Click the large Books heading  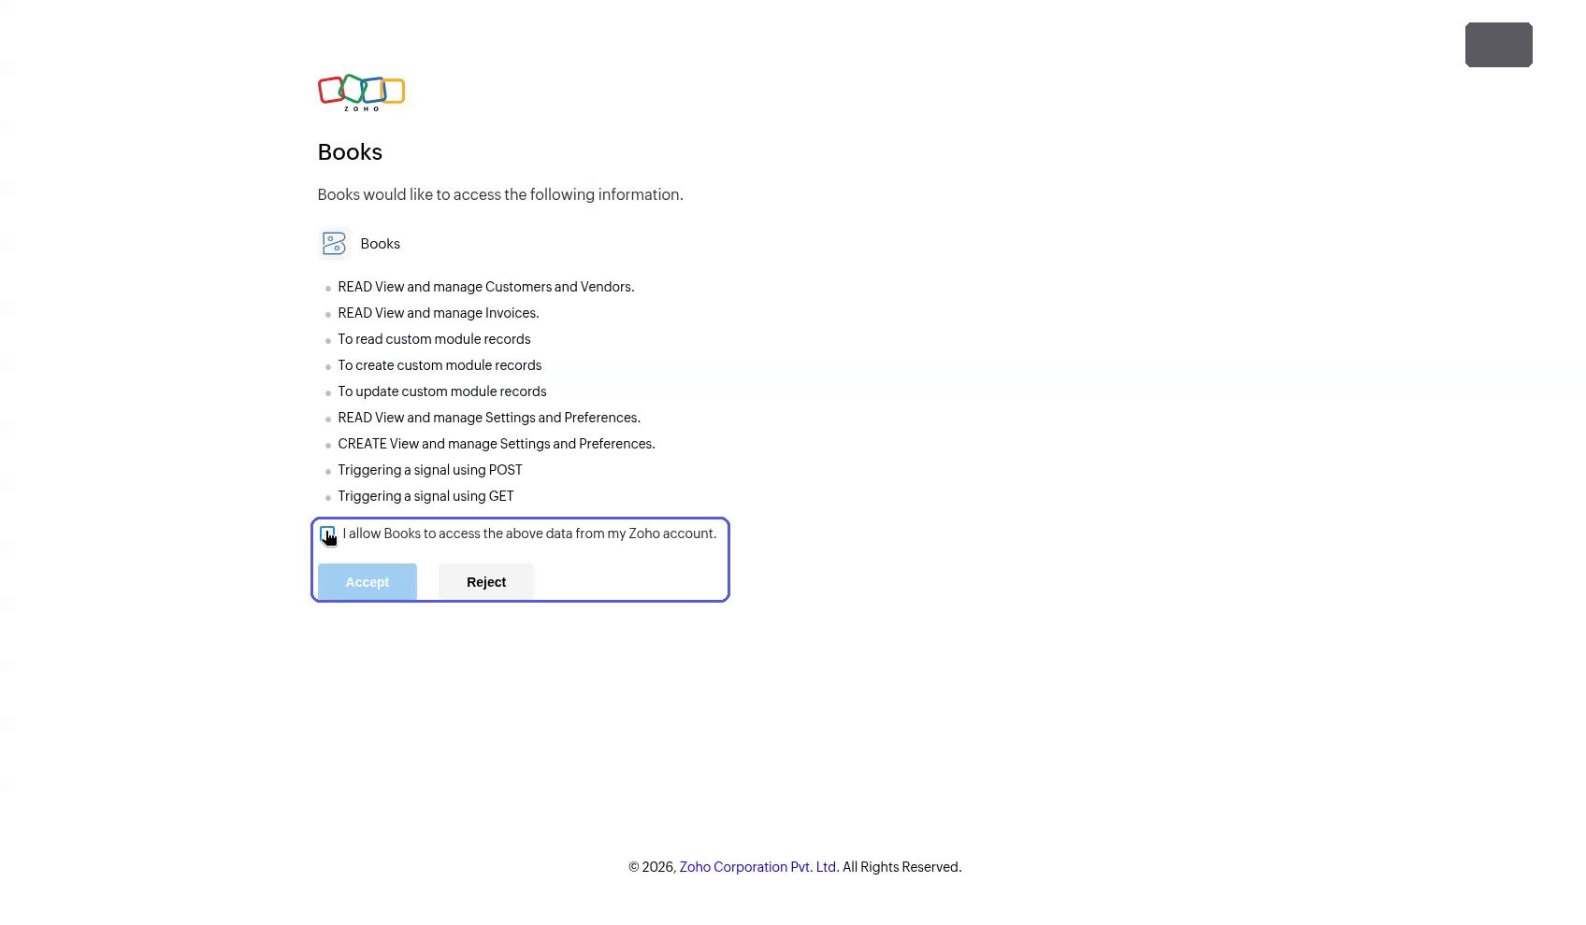click(350, 152)
